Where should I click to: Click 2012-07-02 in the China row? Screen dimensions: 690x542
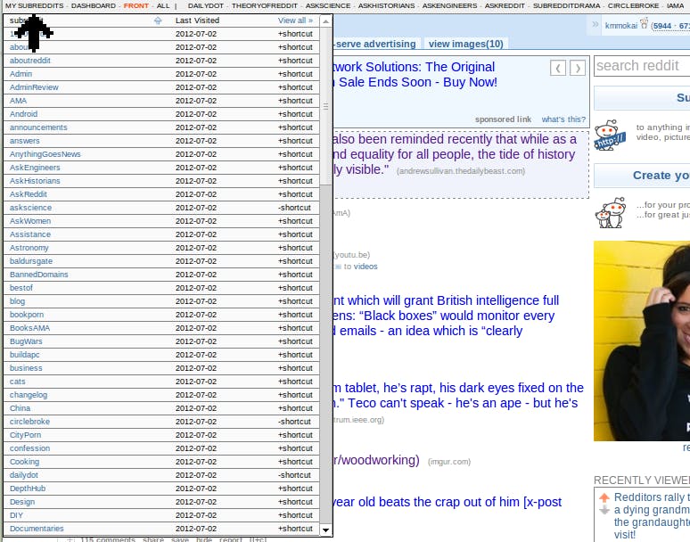tap(196, 408)
